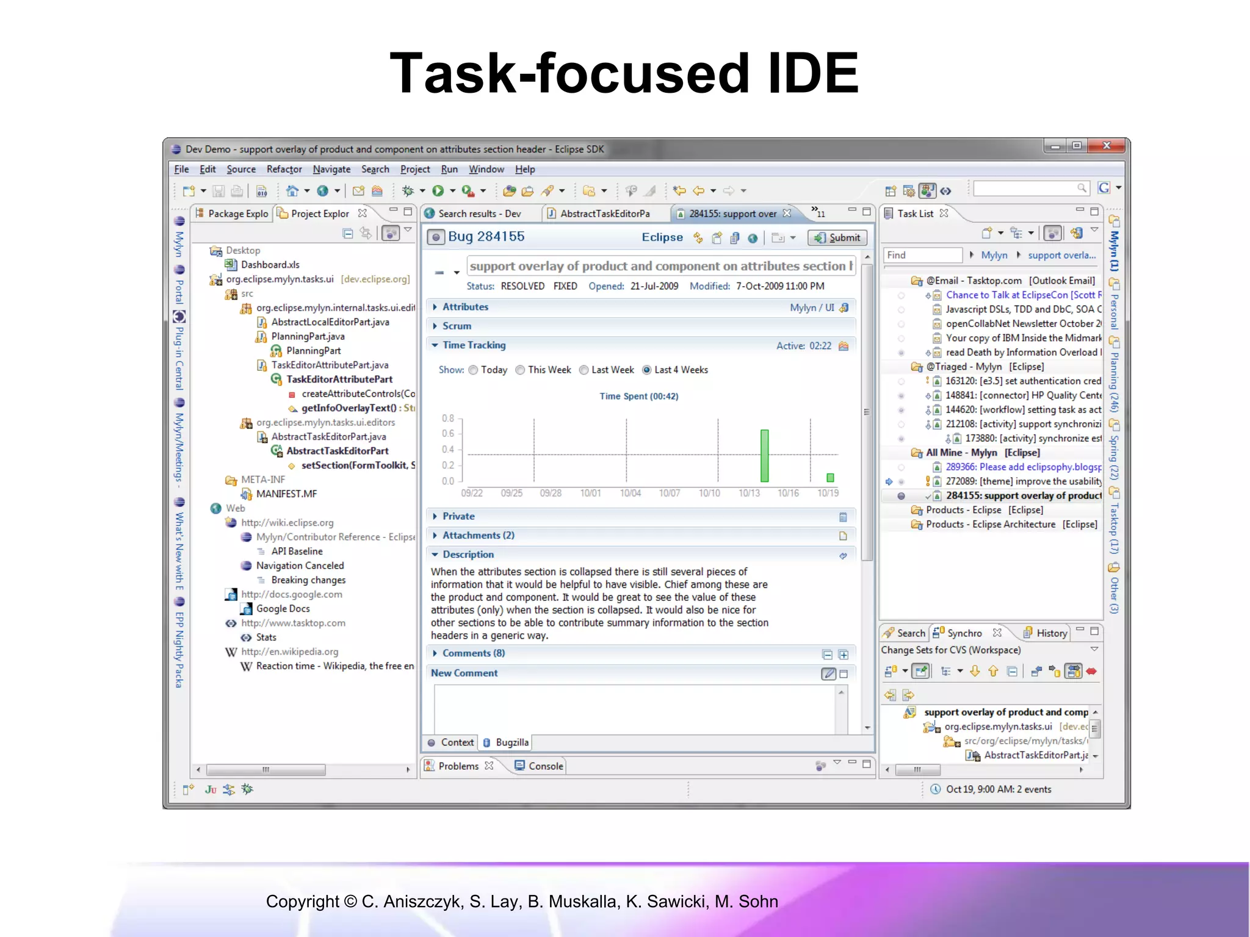This screenshot has height=937, width=1250.
Task: Open 'Chance to Talk at EclipseCon' task
Action: coord(1023,295)
